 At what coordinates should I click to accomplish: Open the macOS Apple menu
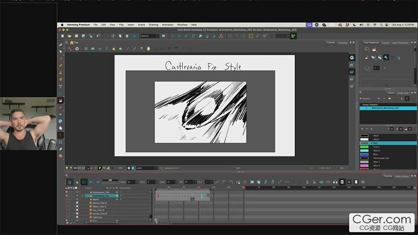click(62, 25)
